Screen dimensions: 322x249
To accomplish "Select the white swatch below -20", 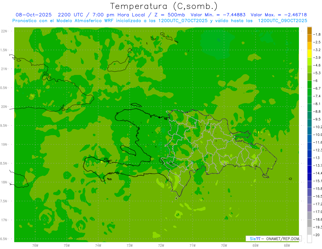I will [310, 239].
